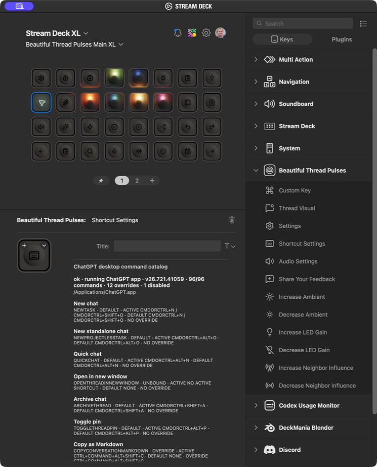Select the shuffle arrows key

(x=163, y=127)
